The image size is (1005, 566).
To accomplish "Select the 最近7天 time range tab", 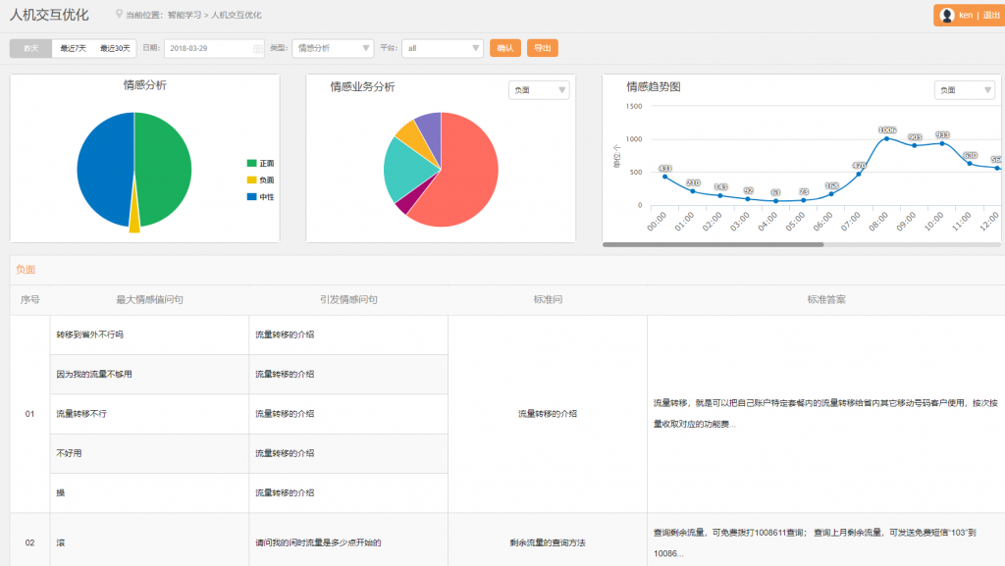I will [73, 48].
